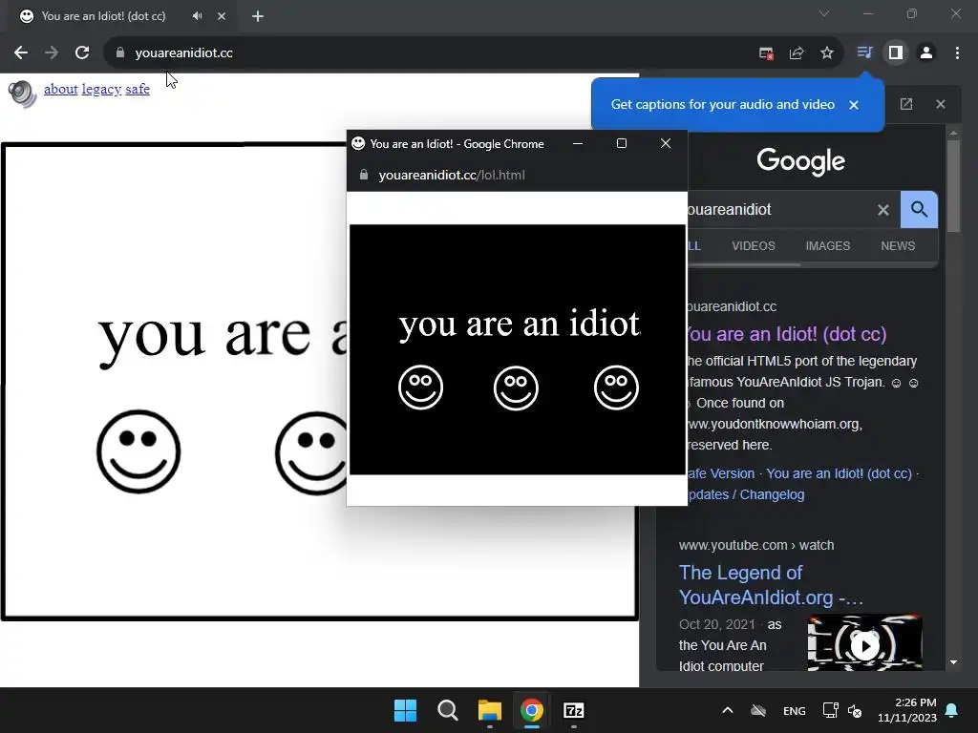Click the forward navigation arrow

[x=52, y=53]
